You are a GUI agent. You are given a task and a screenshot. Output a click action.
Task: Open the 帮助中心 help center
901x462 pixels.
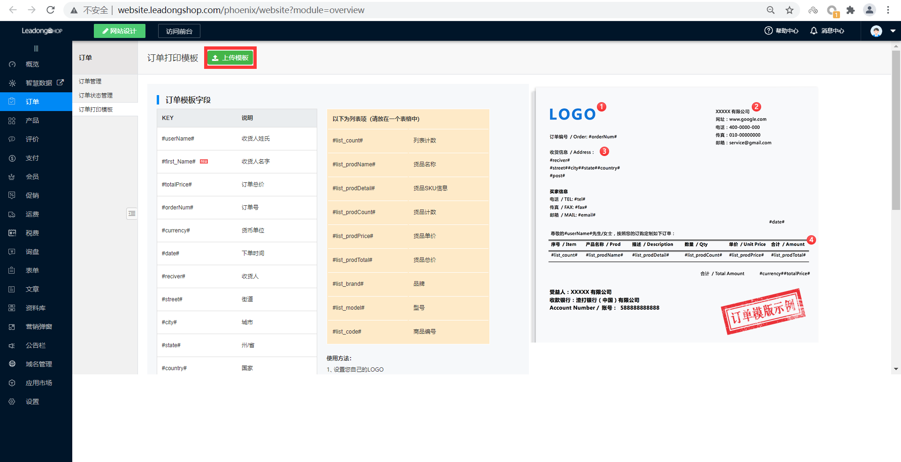781,31
